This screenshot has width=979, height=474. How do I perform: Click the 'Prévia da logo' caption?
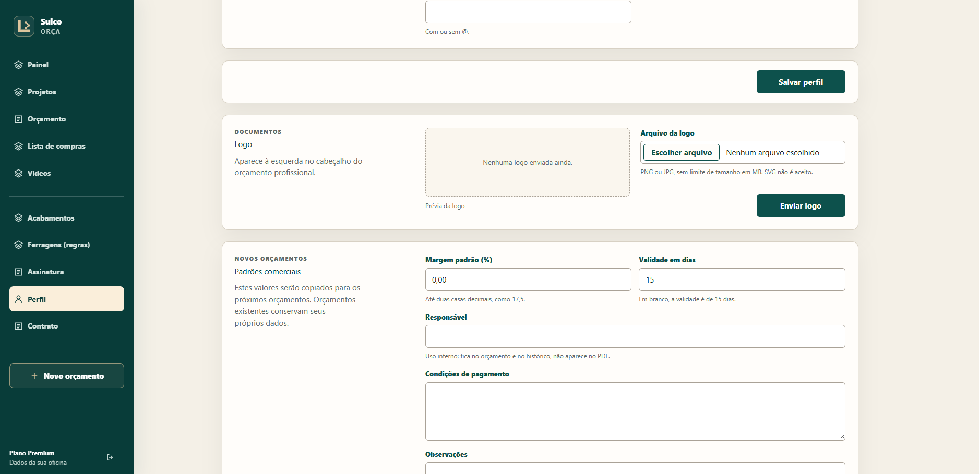tap(445, 206)
